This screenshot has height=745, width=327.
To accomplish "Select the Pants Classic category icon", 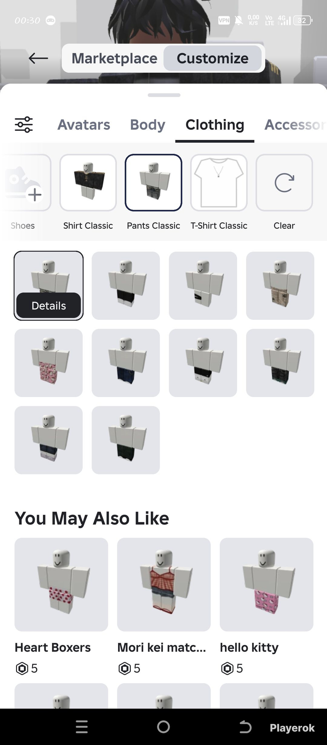I will click(153, 183).
